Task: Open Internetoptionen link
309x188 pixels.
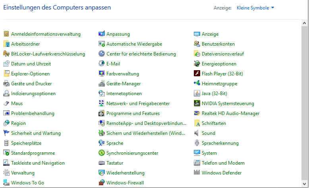Action: click(x=124, y=94)
